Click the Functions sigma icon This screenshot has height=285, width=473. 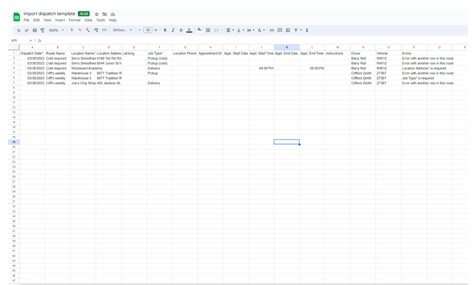pos(307,30)
